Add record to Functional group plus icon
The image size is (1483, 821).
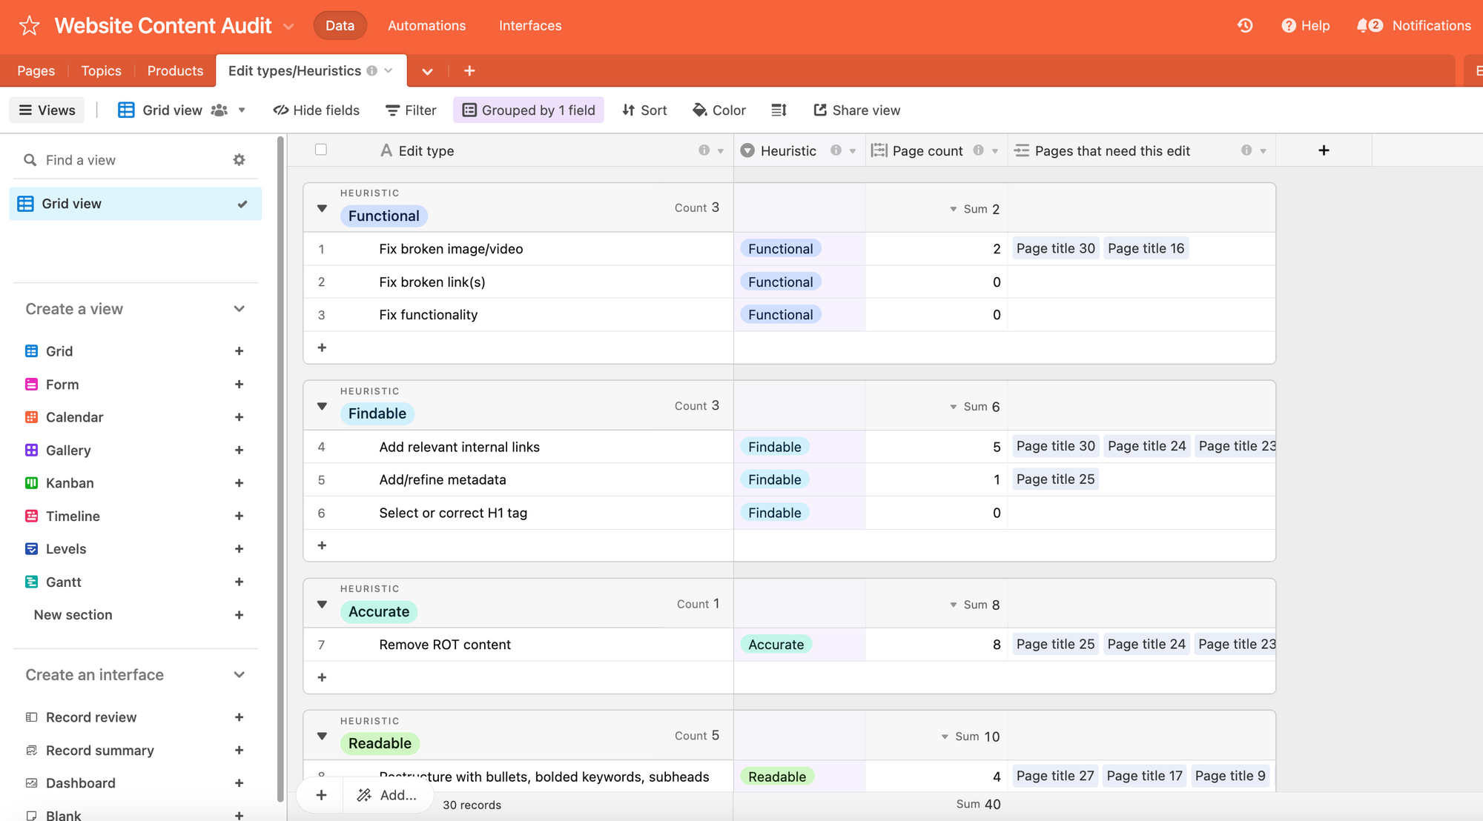coord(322,348)
